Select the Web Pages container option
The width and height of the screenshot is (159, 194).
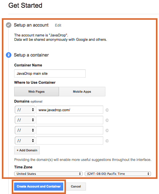click(36, 91)
